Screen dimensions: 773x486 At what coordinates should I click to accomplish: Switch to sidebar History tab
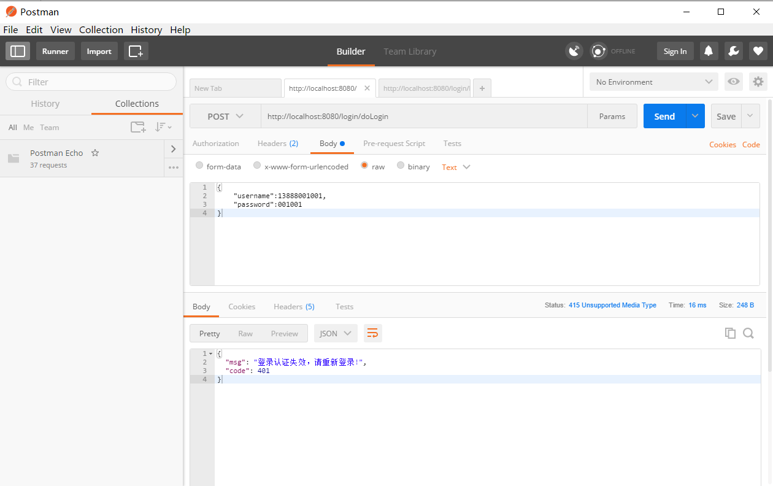click(x=45, y=104)
